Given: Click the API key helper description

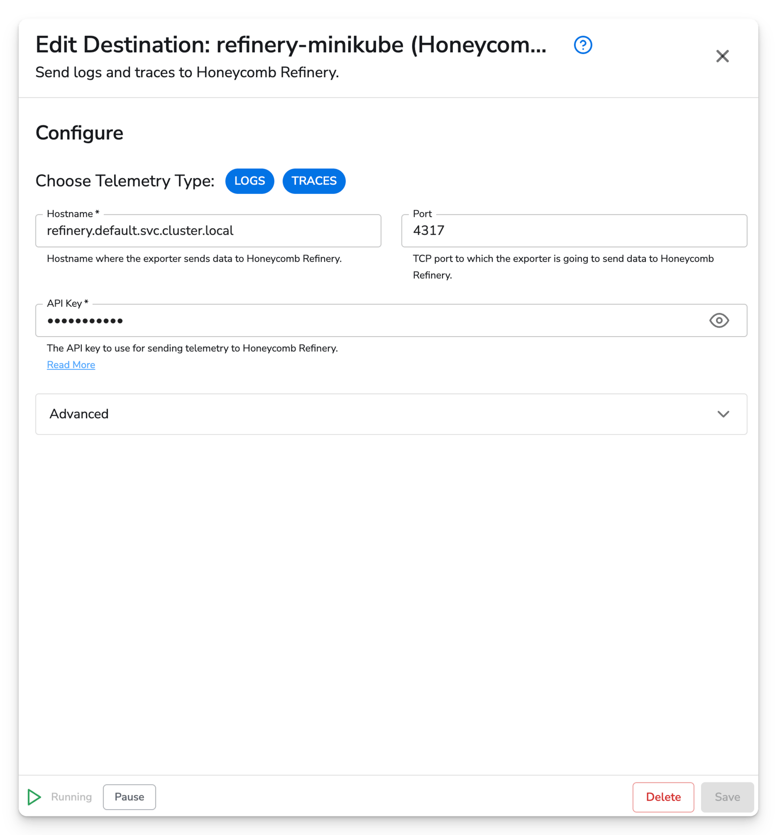Looking at the screenshot, I should [x=193, y=348].
